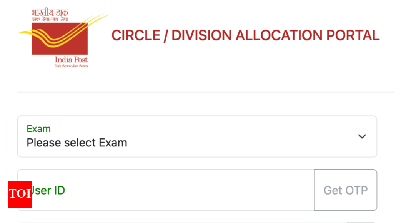This screenshot has width=411, height=223.
Task: Click the chevron arrow in Exam field
Action: (x=362, y=136)
